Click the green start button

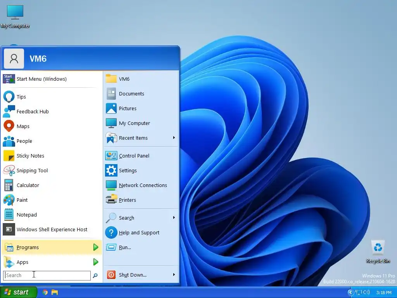click(18, 292)
